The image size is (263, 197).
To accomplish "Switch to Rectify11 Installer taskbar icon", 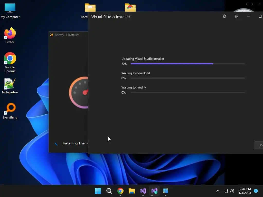I will 166,191.
